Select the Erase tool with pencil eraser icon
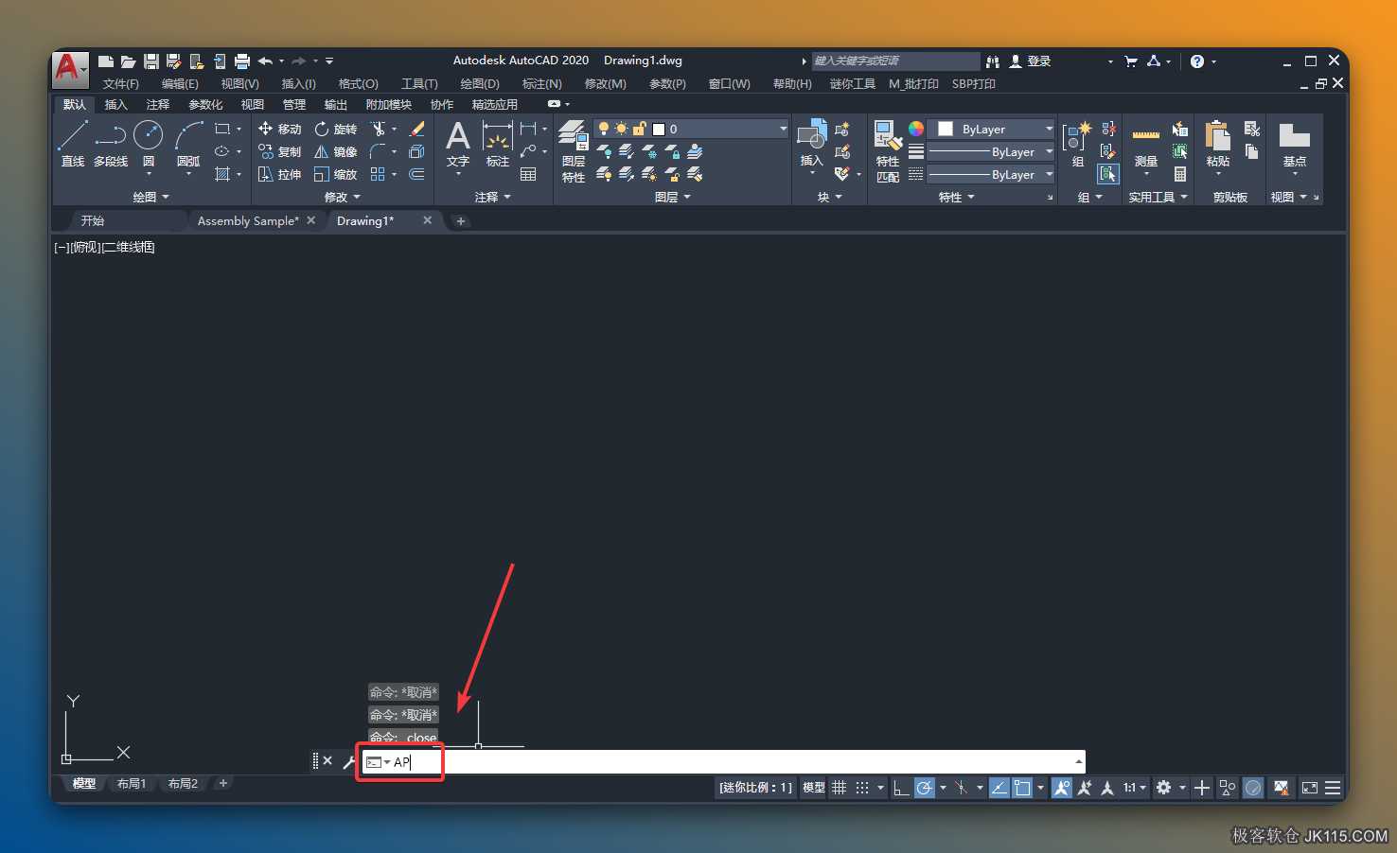 pyautogui.click(x=416, y=129)
